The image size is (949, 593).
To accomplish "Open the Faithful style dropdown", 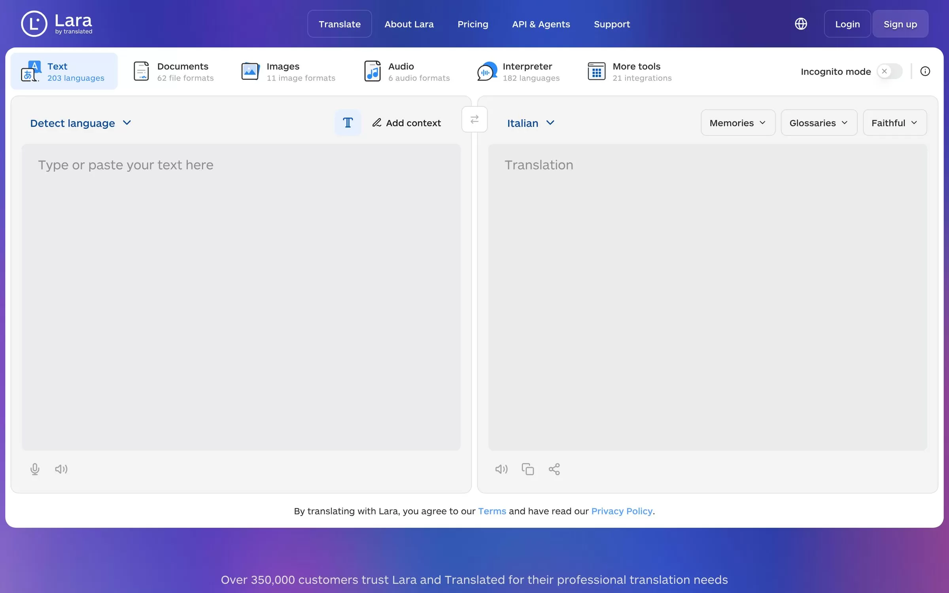I will tap(894, 123).
